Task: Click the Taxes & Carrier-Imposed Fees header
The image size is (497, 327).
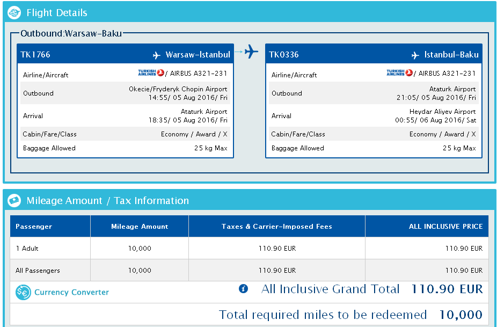Action: coord(277,227)
